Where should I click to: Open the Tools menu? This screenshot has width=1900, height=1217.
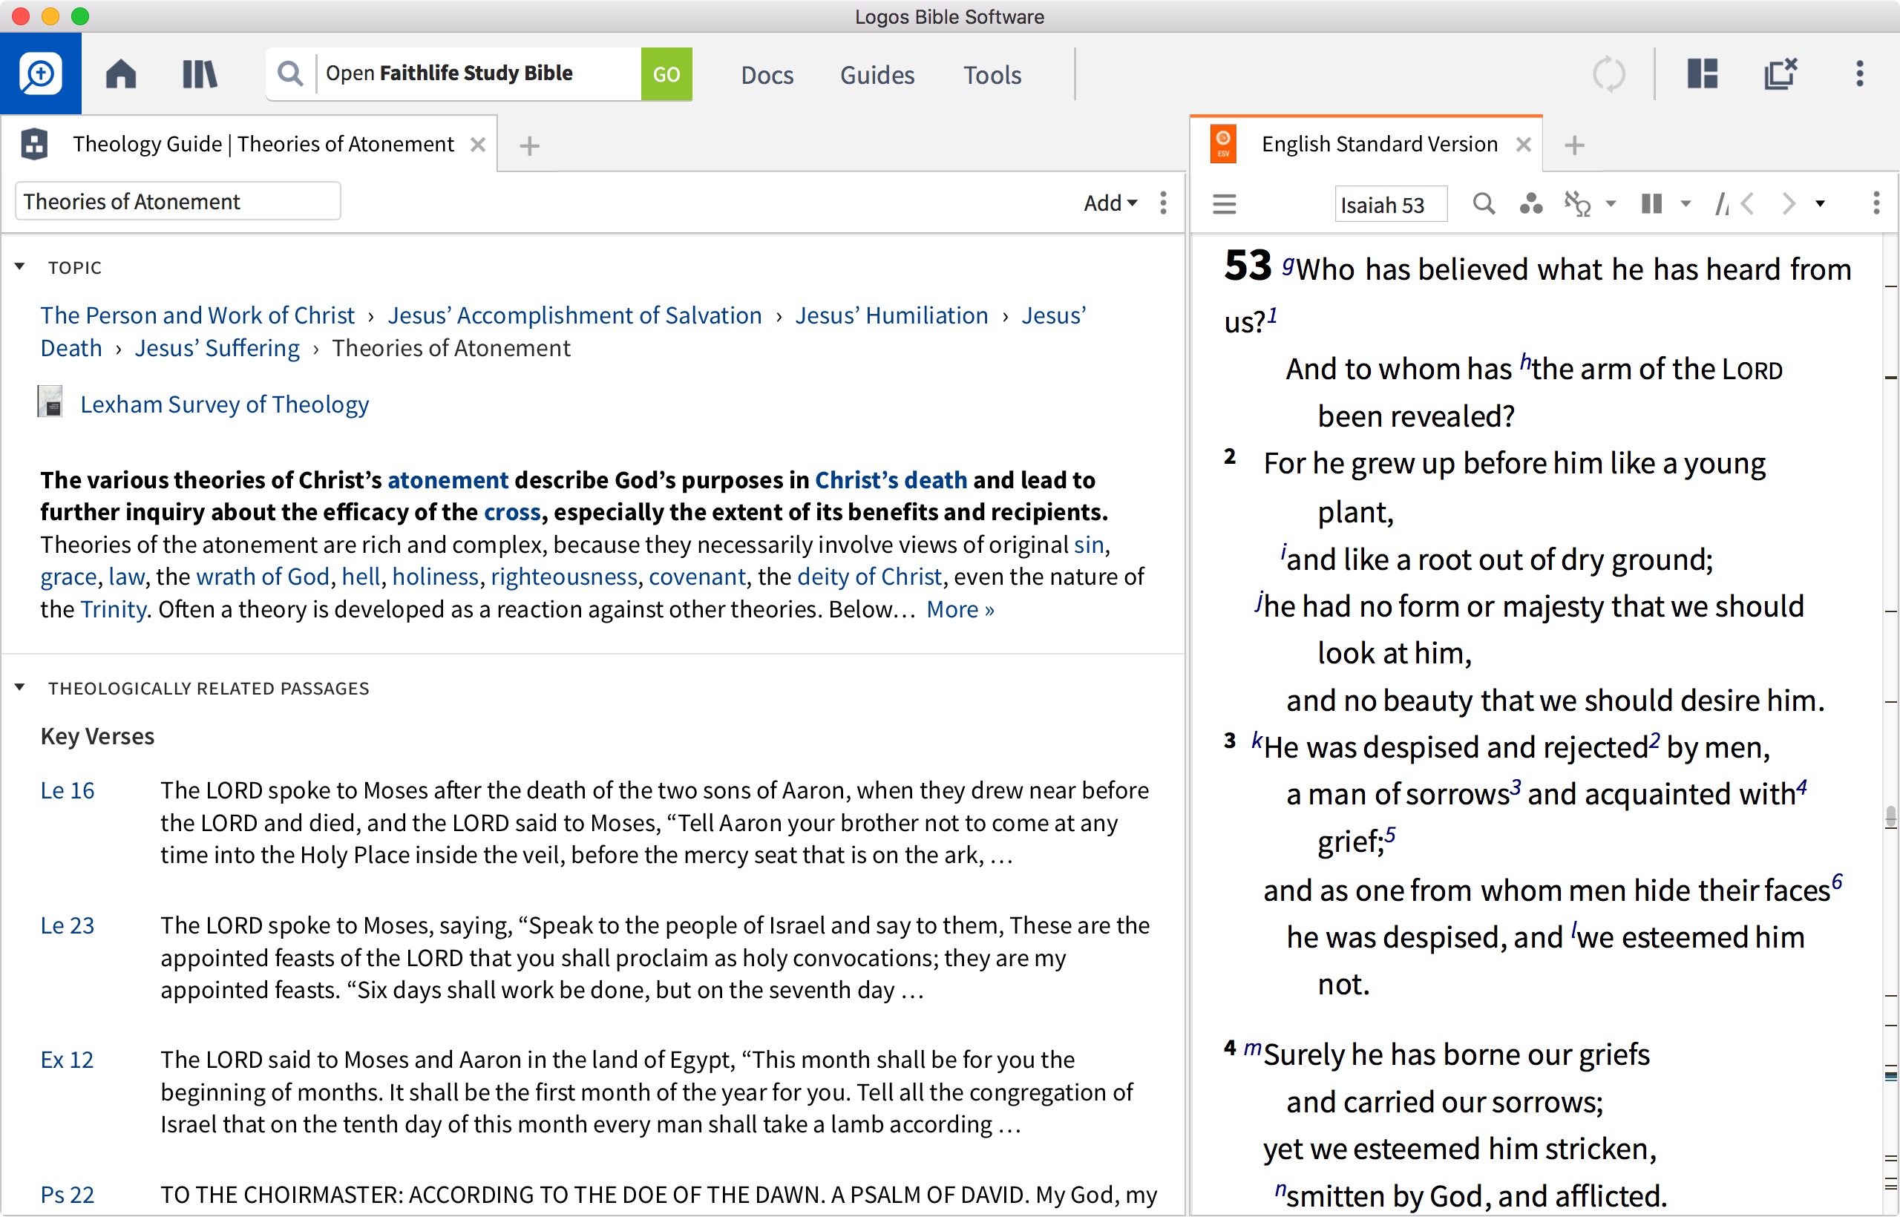(x=992, y=74)
